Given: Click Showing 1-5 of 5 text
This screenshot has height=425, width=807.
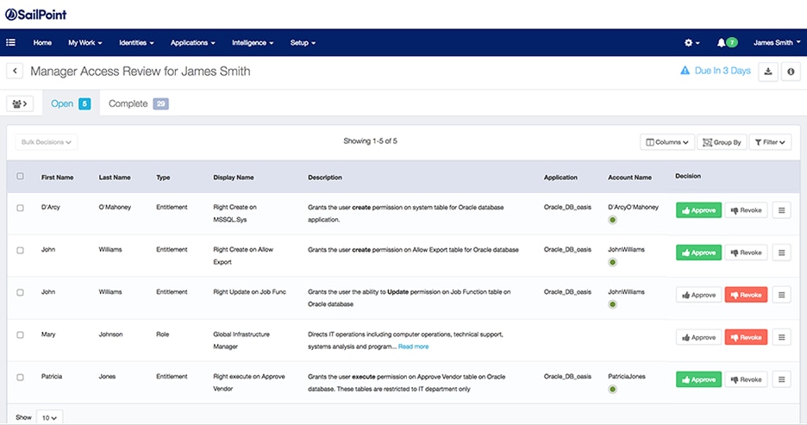Looking at the screenshot, I should pyautogui.click(x=370, y=141).
